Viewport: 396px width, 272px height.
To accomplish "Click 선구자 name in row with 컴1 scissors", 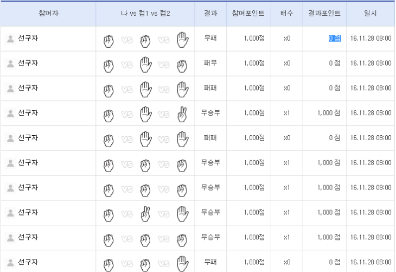I will pos(28,212).
